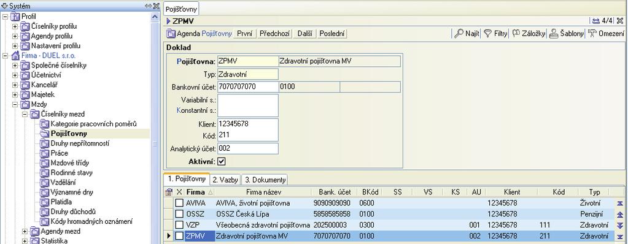628x244 pixels.
Task: Click the Agenda Pojišťovny folder icon
Action: (171, 34)
